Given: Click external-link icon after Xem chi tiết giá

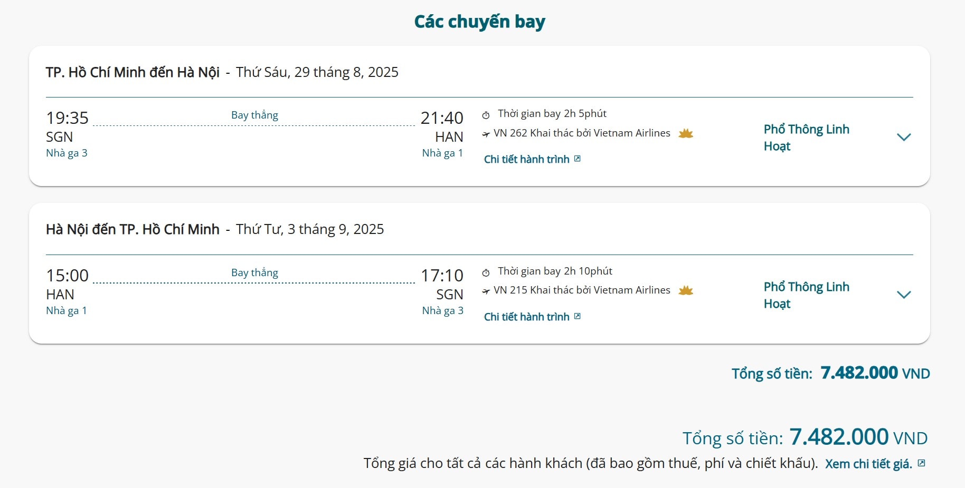Looking at the screenshot, I should click(x=921, y=463).
